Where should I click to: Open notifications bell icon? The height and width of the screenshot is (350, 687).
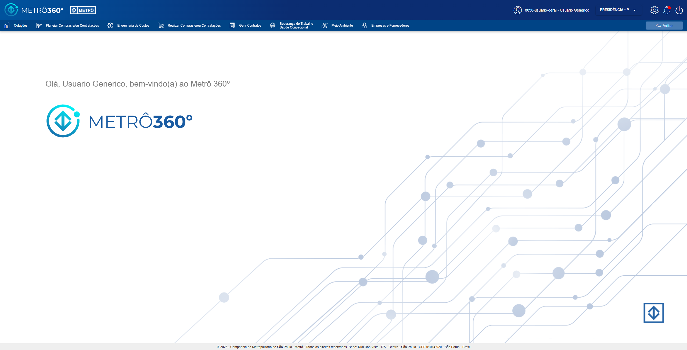coord(667,10)
